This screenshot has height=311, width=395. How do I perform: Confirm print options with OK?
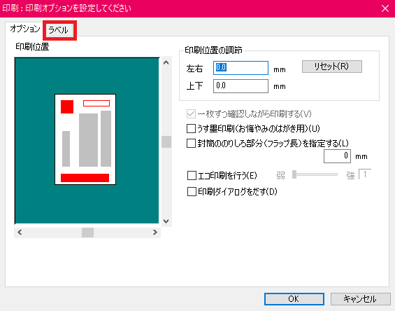point(294,299)
